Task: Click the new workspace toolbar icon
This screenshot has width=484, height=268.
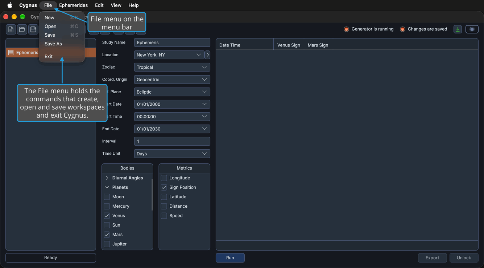Action: pyautogui.click(x=11, y=29)
